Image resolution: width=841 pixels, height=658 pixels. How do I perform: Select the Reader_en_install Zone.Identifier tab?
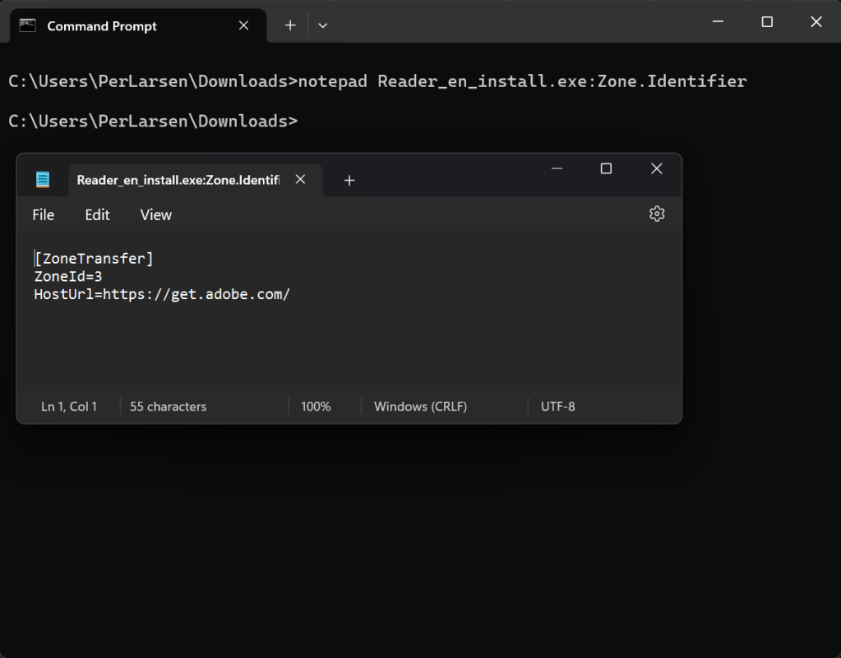[176, 179]
